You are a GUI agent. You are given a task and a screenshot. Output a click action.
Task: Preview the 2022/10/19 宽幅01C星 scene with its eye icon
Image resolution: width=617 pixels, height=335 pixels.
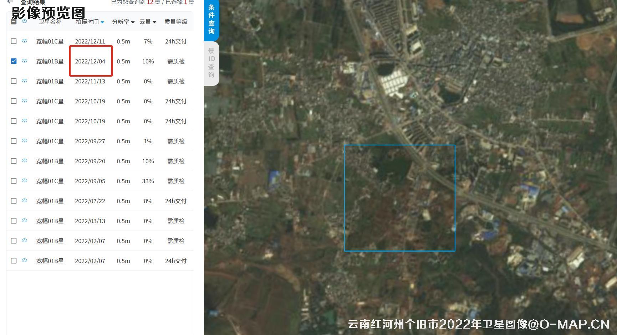[x=24, y=101]
